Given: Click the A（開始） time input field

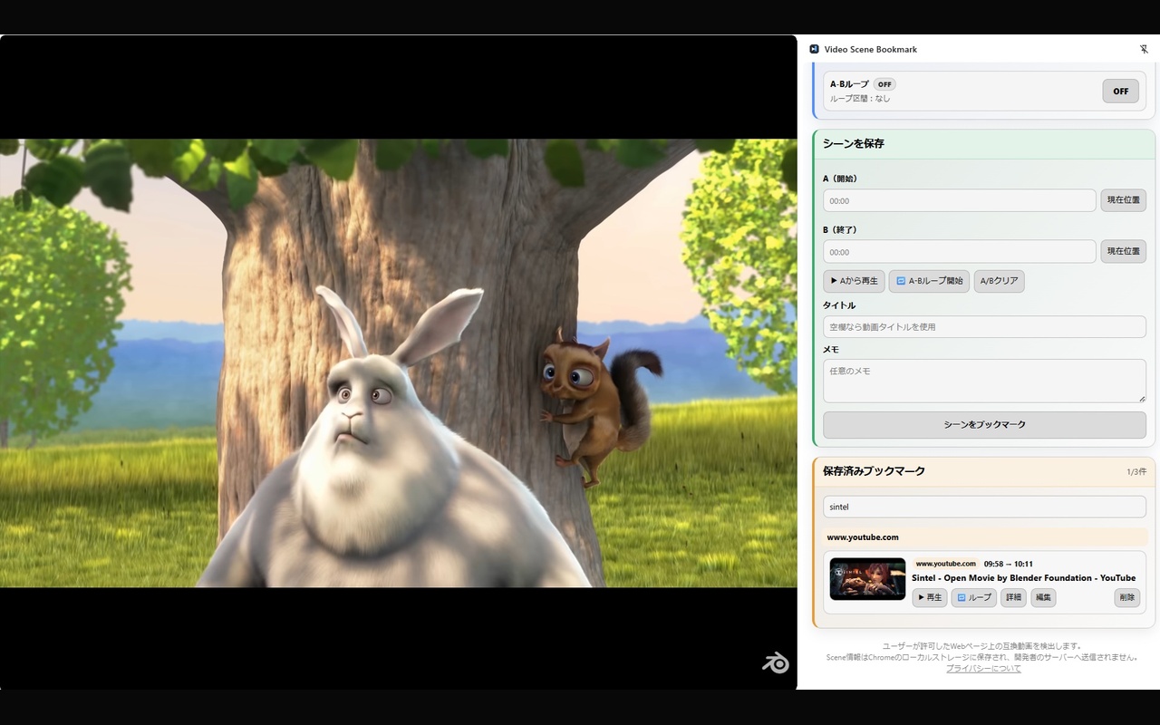Looking at the screenshot, I should click(960, 200).
